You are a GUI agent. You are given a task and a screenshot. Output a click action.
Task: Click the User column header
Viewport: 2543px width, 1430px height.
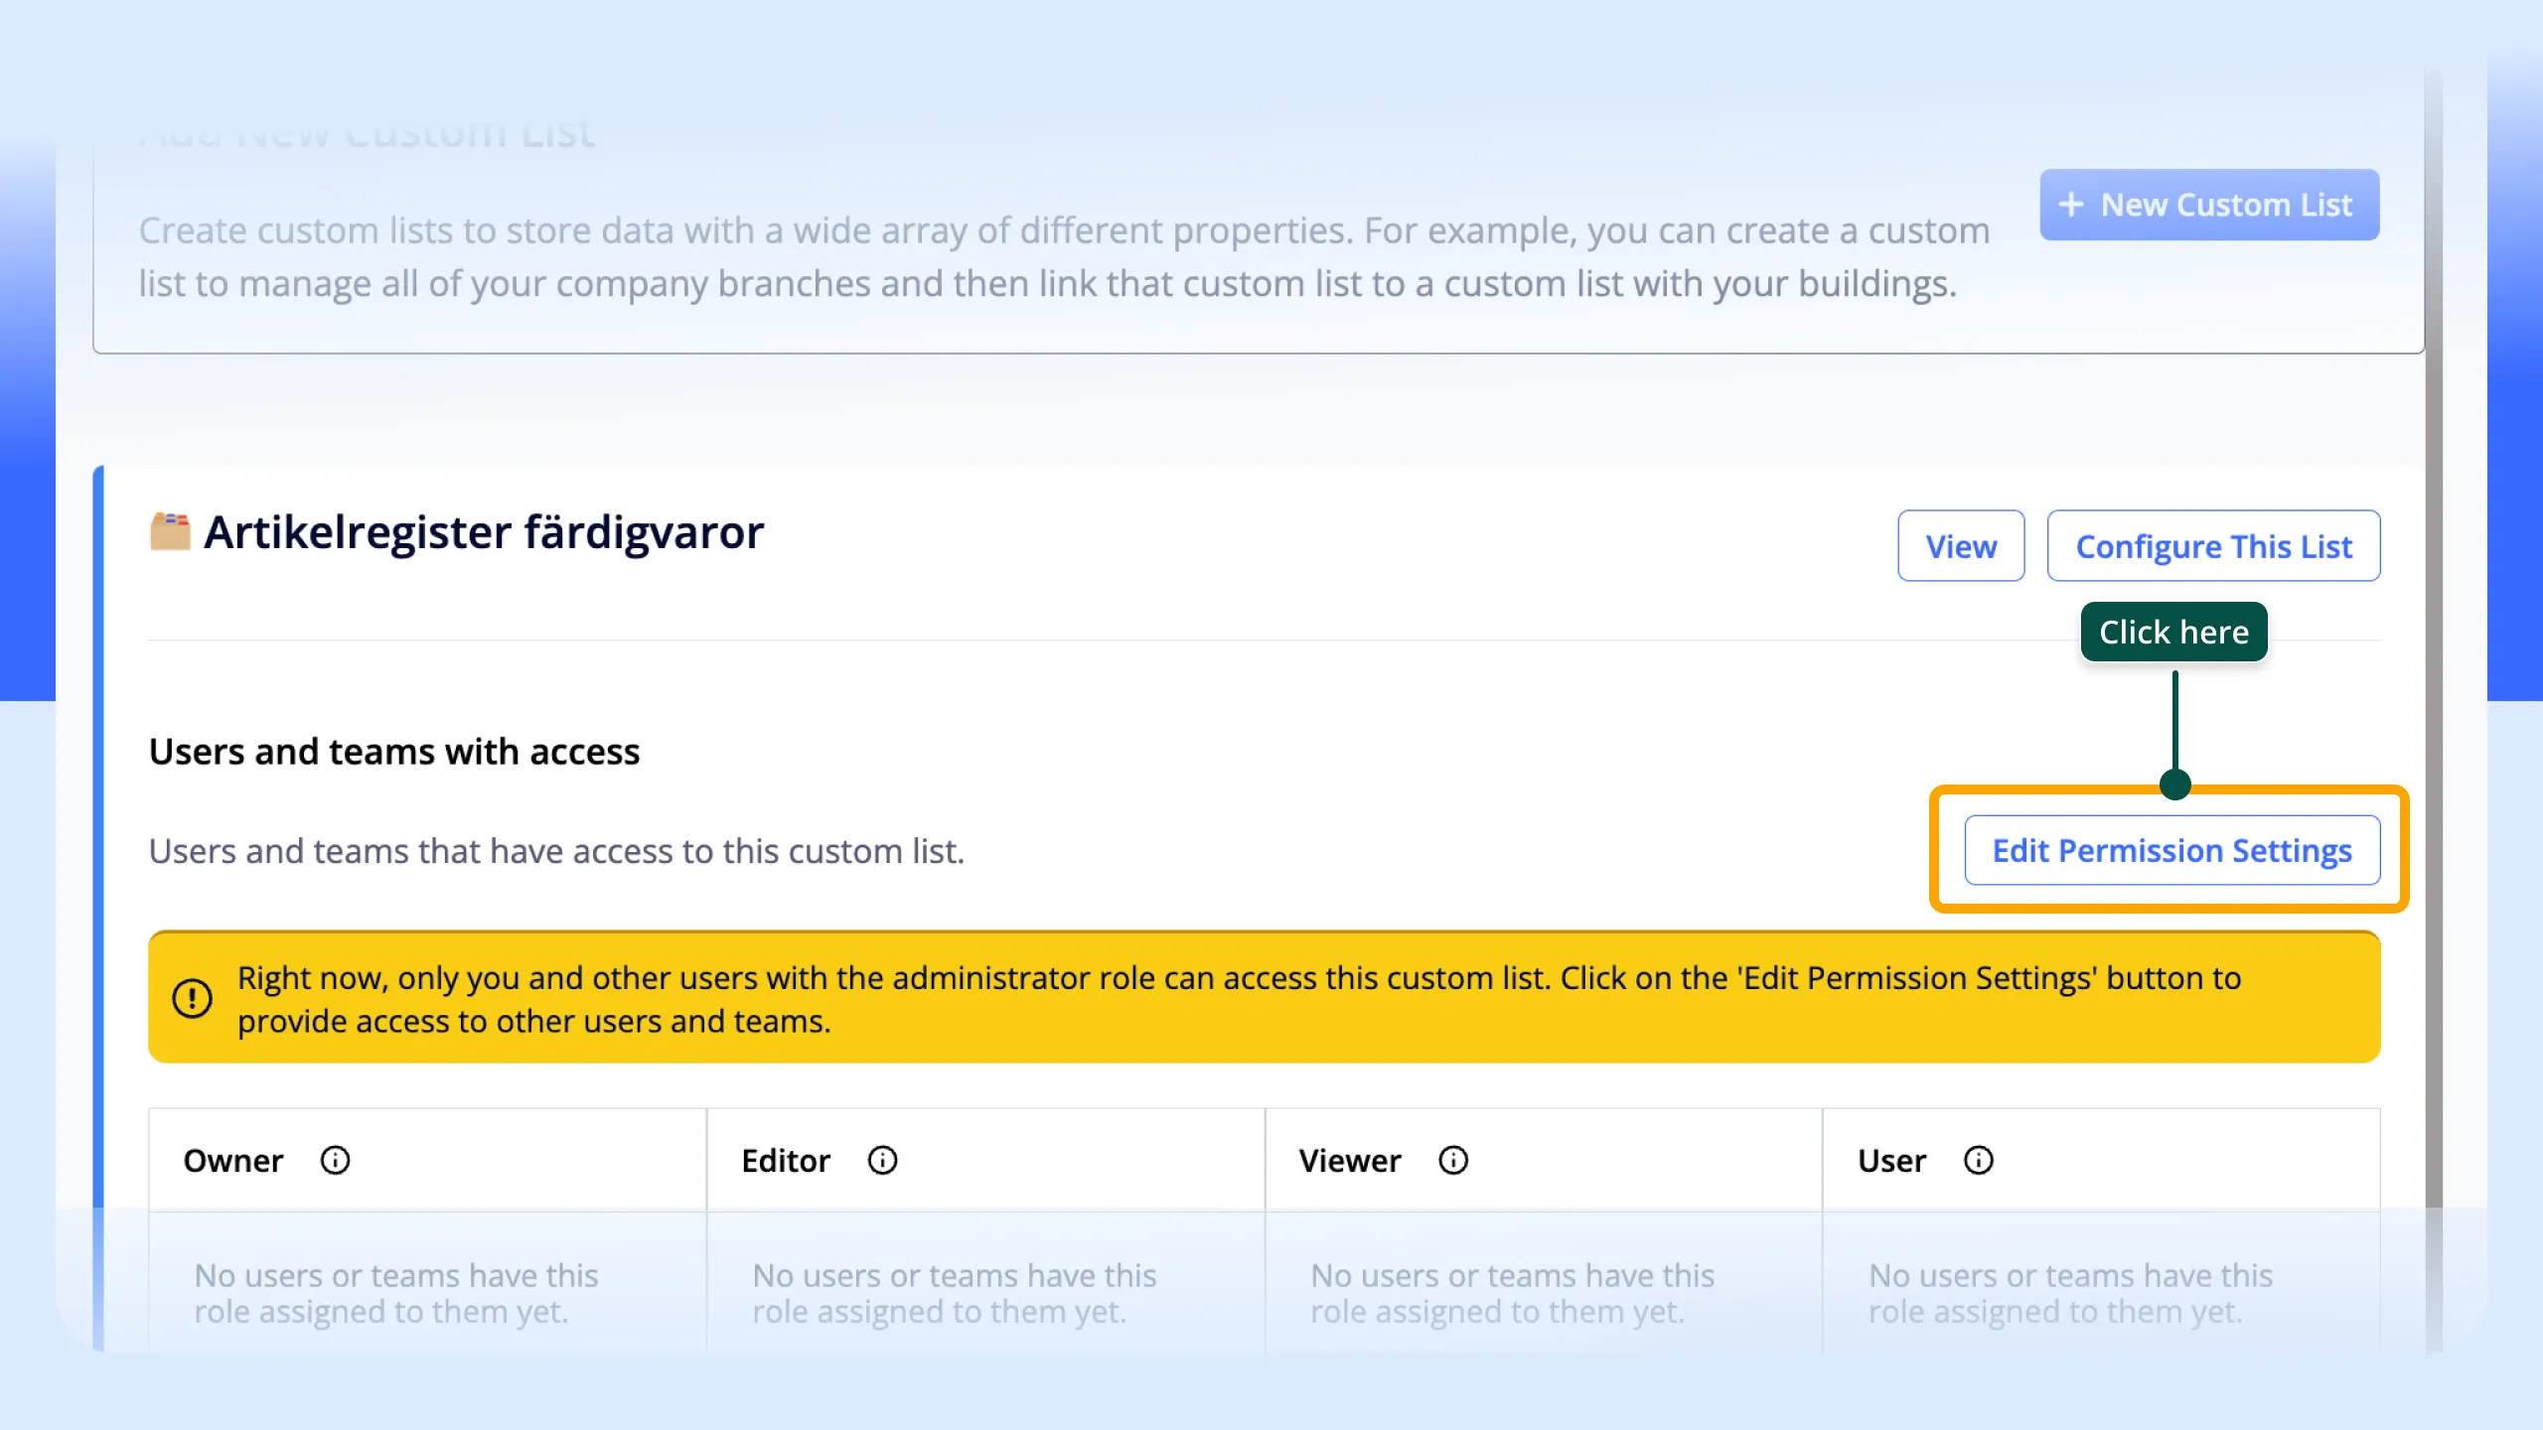coord(1891,1160)
